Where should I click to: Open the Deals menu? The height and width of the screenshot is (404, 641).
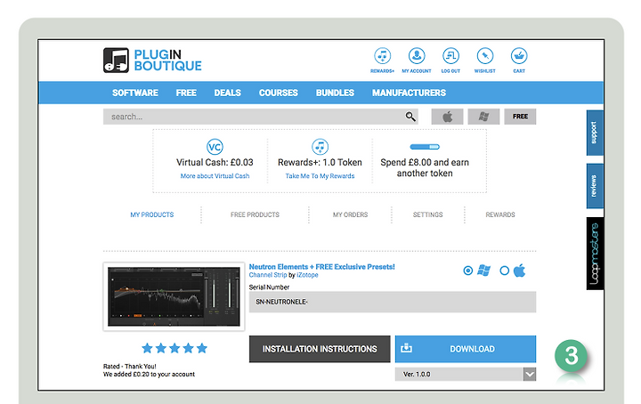click(x=227, y=93)
